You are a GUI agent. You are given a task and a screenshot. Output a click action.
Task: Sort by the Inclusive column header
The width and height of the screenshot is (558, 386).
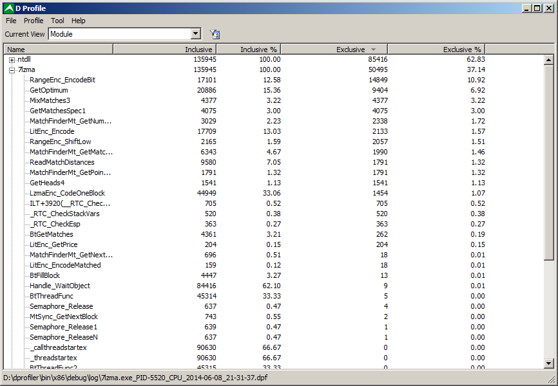[x=164, y=50]
